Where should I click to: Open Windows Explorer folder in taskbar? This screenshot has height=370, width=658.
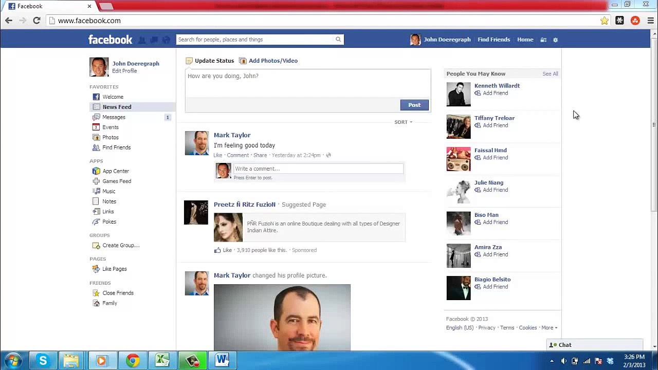(x=71, y=361)
